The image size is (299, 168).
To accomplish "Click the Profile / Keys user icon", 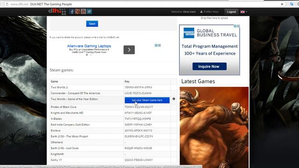I will (x=201, y=12).
